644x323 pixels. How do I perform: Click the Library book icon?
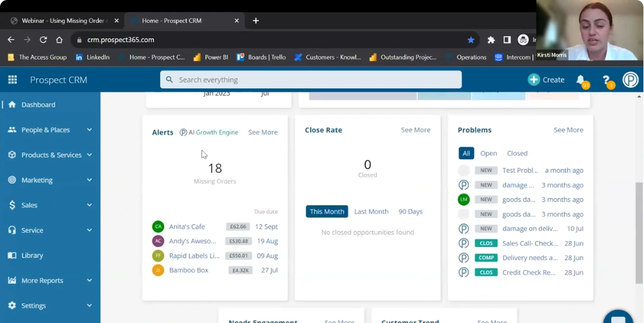[12, 255]
